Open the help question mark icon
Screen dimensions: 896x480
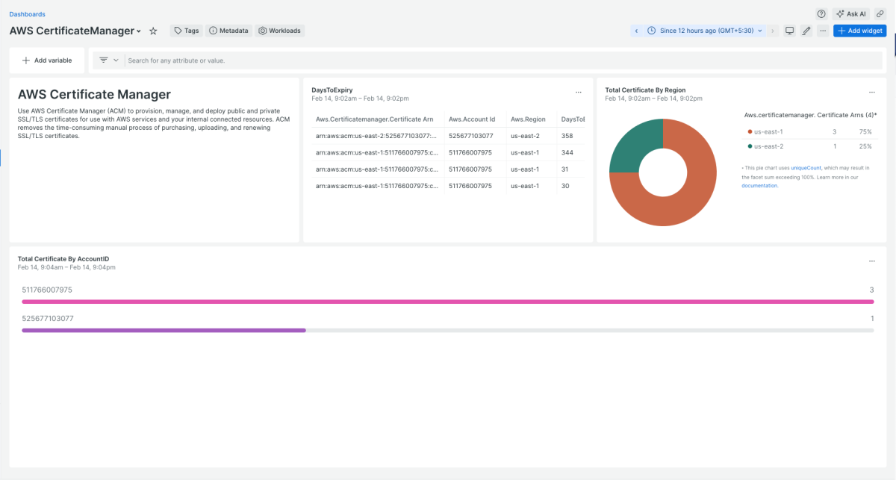tap(821, 13)
